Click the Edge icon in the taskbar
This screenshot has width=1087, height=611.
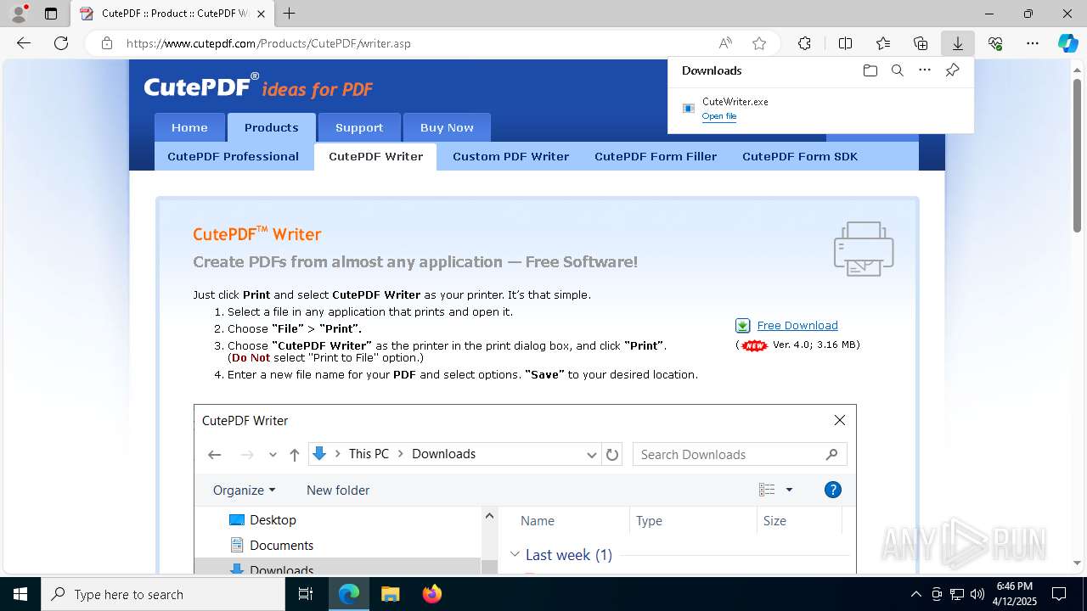(x=349, y=594)
